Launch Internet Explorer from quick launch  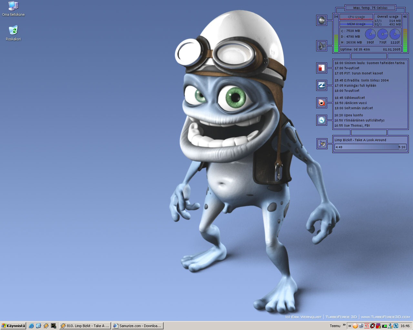point(31,326)
